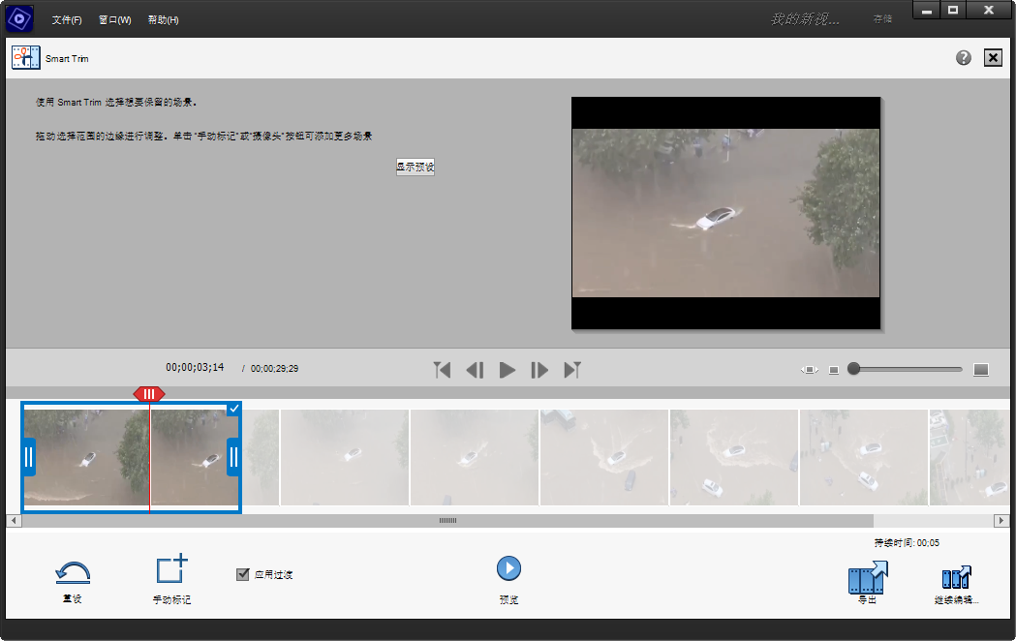Click the 继续编辑 continue editing icon
The width and height of the screenshot is (1016, 641).
(956, 578)
